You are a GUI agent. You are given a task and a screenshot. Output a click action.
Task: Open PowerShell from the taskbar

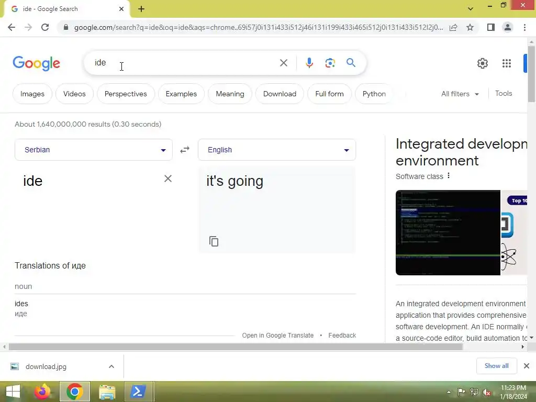pos(138,392)
